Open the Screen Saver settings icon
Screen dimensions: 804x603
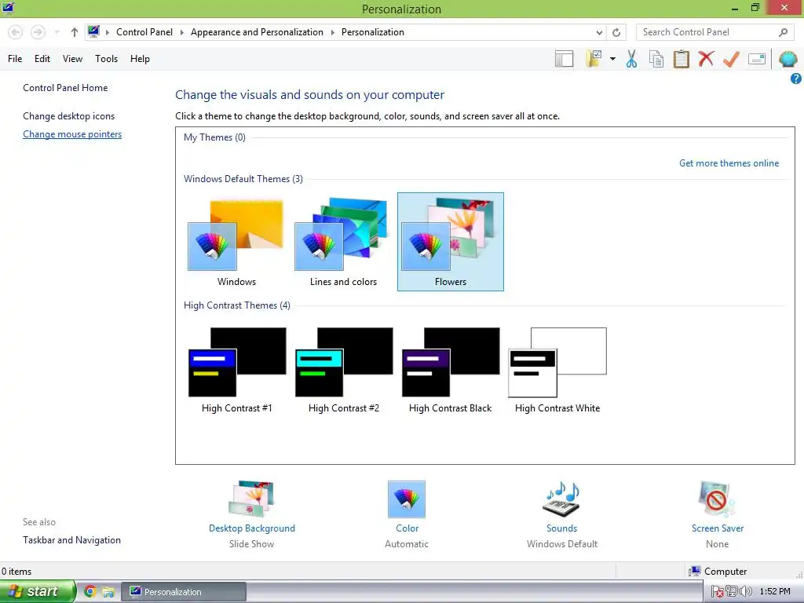click(x=717, y=499)
